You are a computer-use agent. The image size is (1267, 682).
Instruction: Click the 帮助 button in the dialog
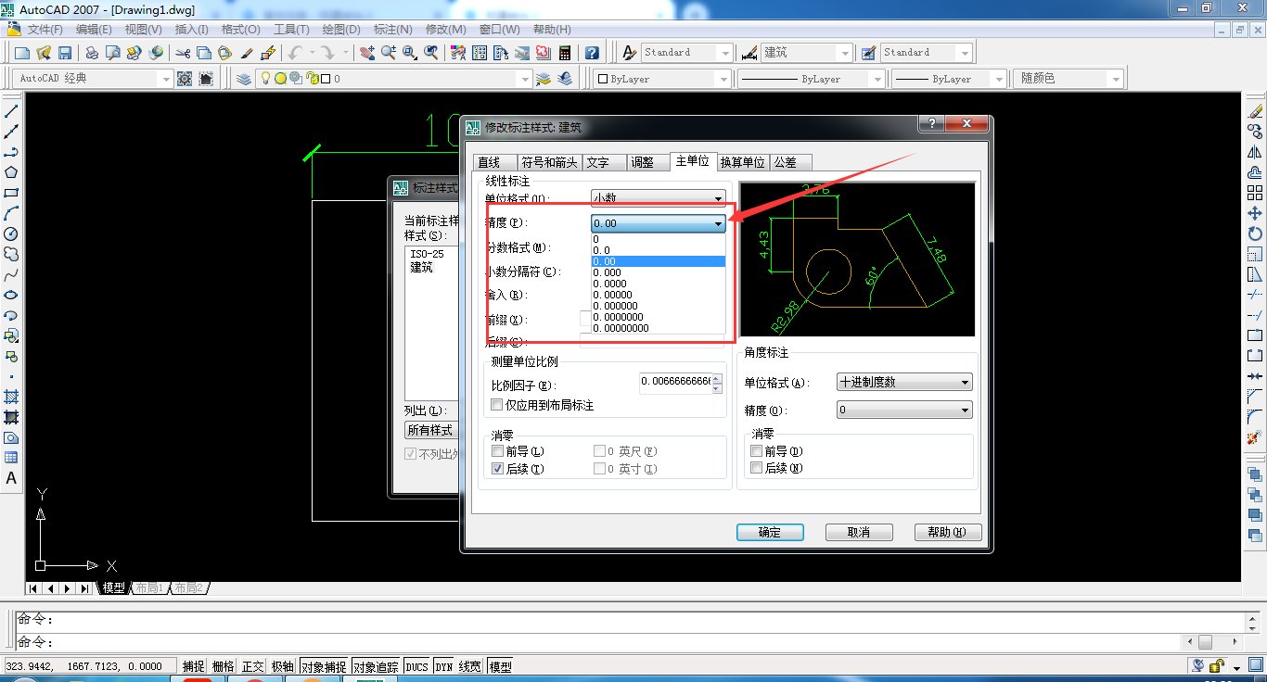click(947, 532)
